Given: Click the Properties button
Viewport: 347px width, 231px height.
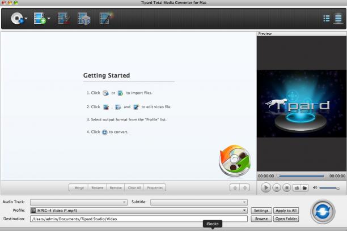Looking at the screenshot, I should [x=155, y=187].
